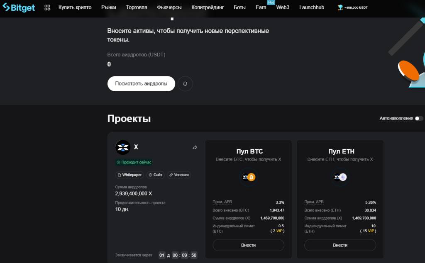Open the Боты menu
This screenshot has width=425, height=263.
239,7
